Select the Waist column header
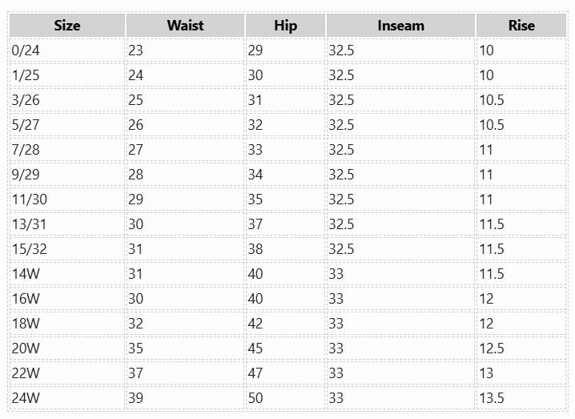 [185, 26]
